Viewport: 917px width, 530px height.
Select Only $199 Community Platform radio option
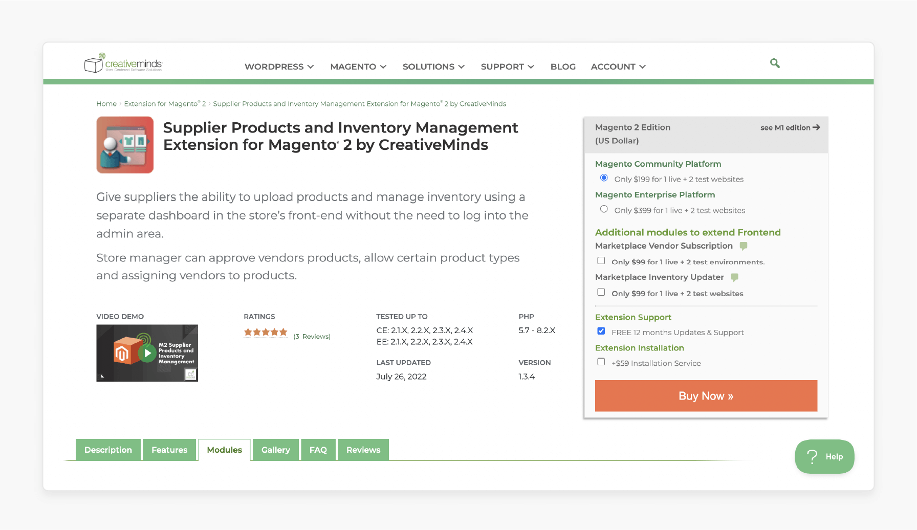pyautogui.click(x=604, y=178)
